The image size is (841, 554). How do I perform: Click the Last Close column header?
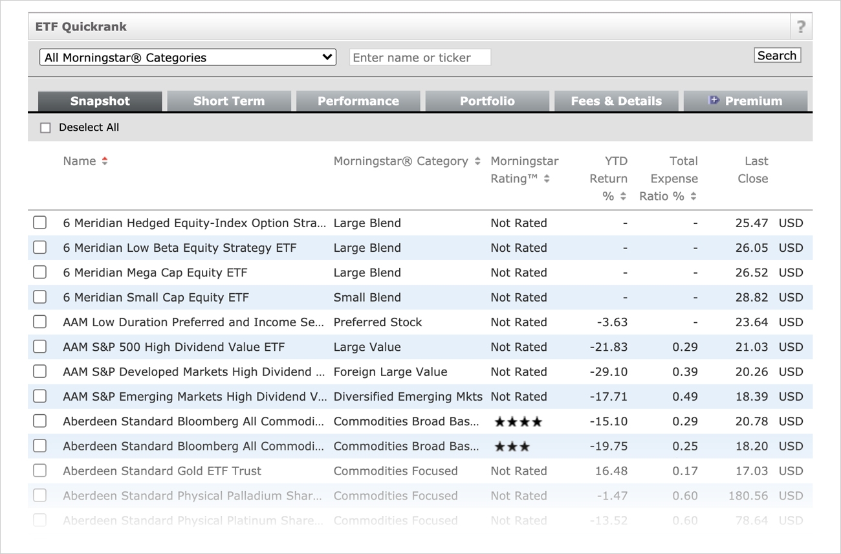pyautogui.click(x=753, y=170)
